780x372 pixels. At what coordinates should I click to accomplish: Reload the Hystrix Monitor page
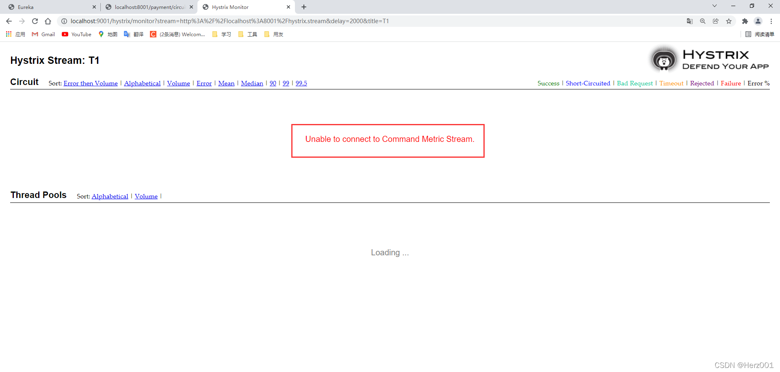35,21
